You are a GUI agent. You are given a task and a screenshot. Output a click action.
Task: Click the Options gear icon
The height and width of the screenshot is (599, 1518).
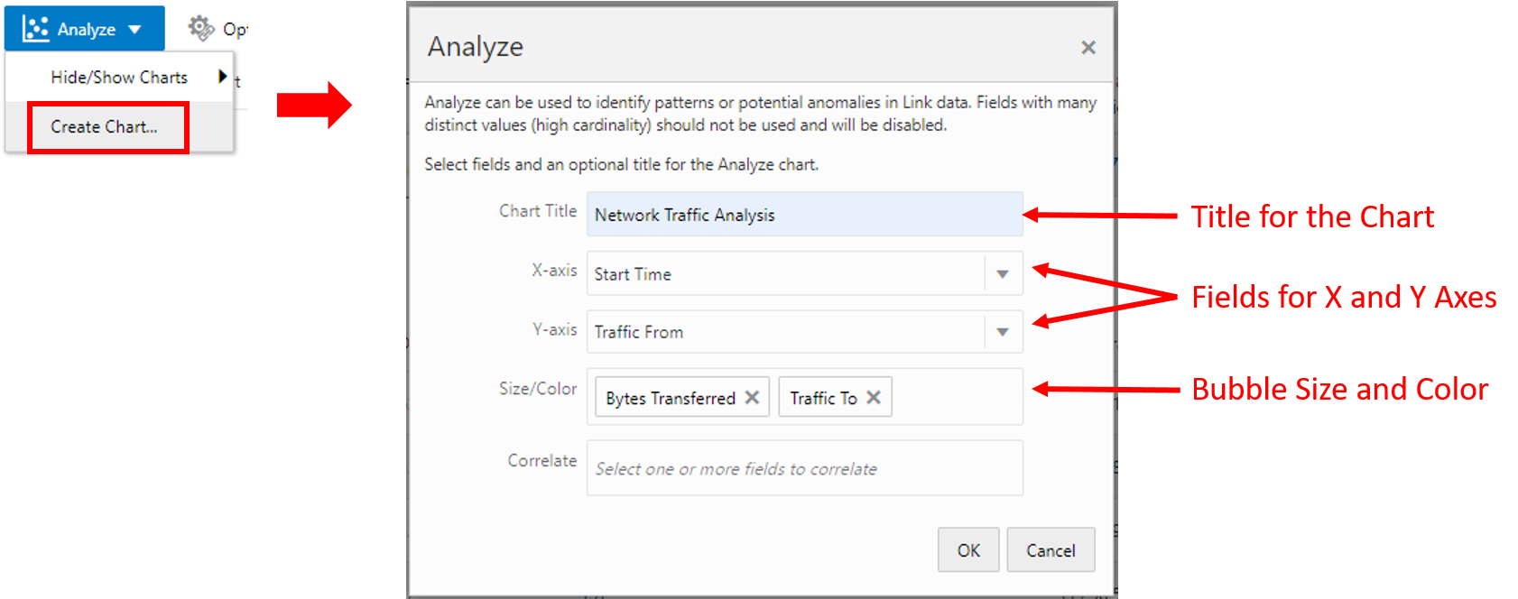(200, 28)
